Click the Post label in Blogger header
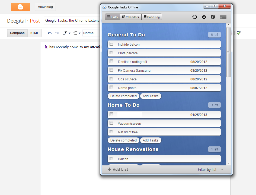The image size is (256, 195). pos(35,21)
